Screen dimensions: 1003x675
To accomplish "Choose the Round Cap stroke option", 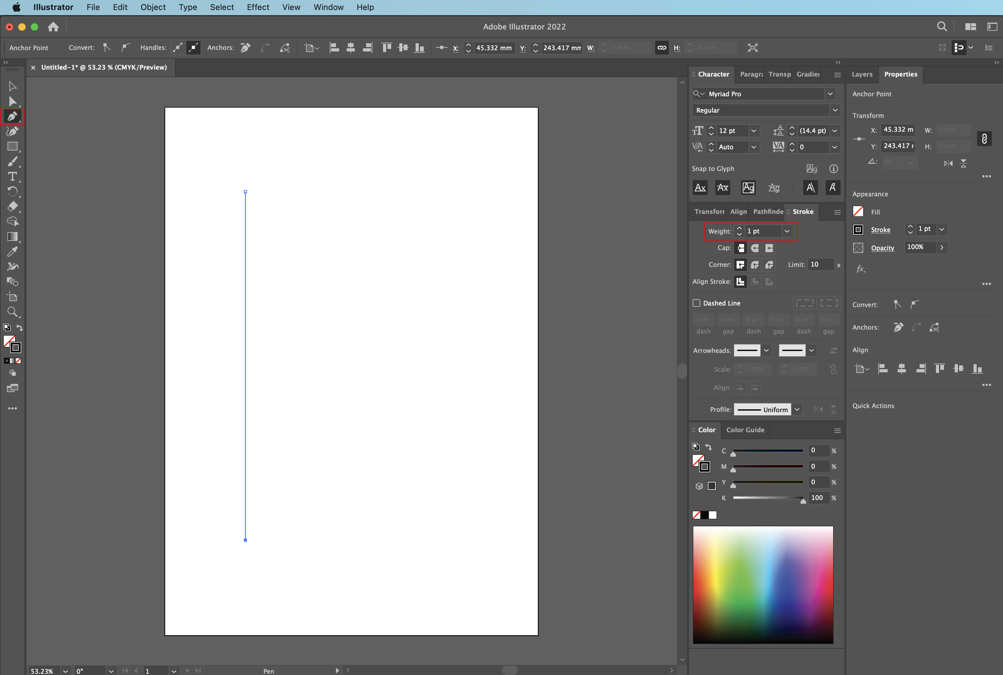I will pos(755,248).
